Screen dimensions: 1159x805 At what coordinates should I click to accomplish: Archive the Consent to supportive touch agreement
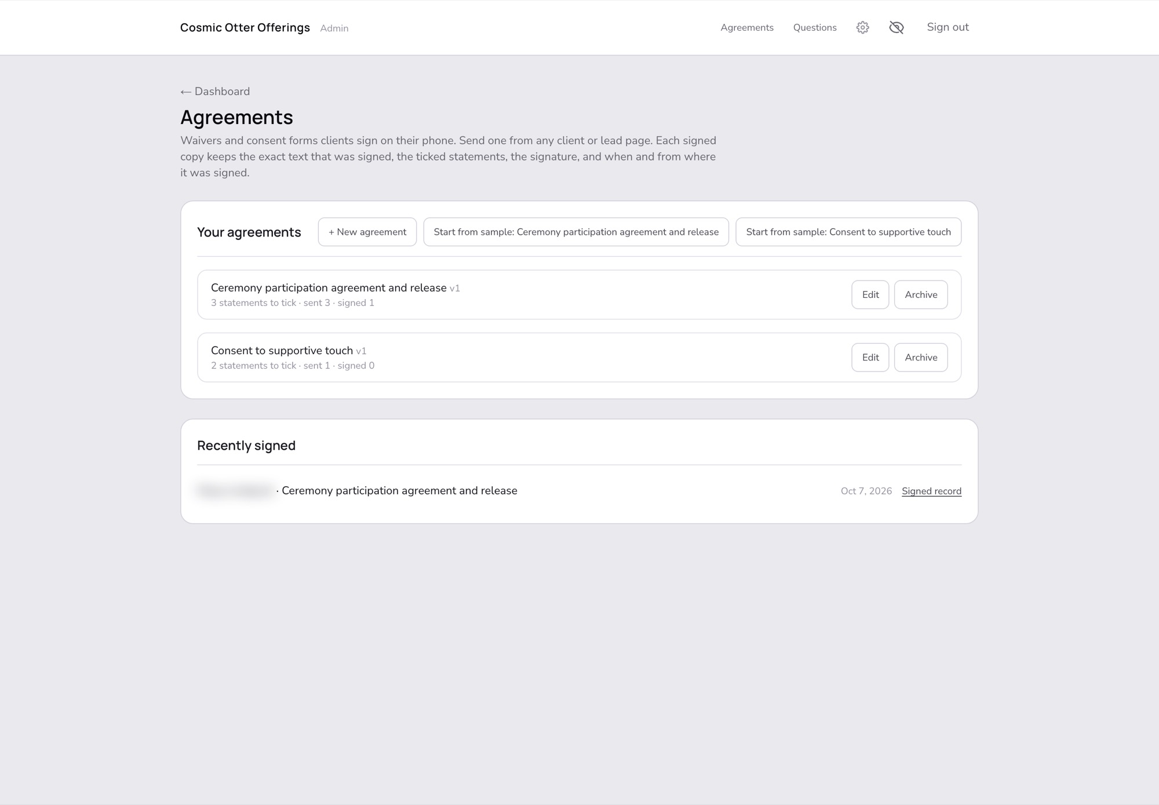[921, 358]
